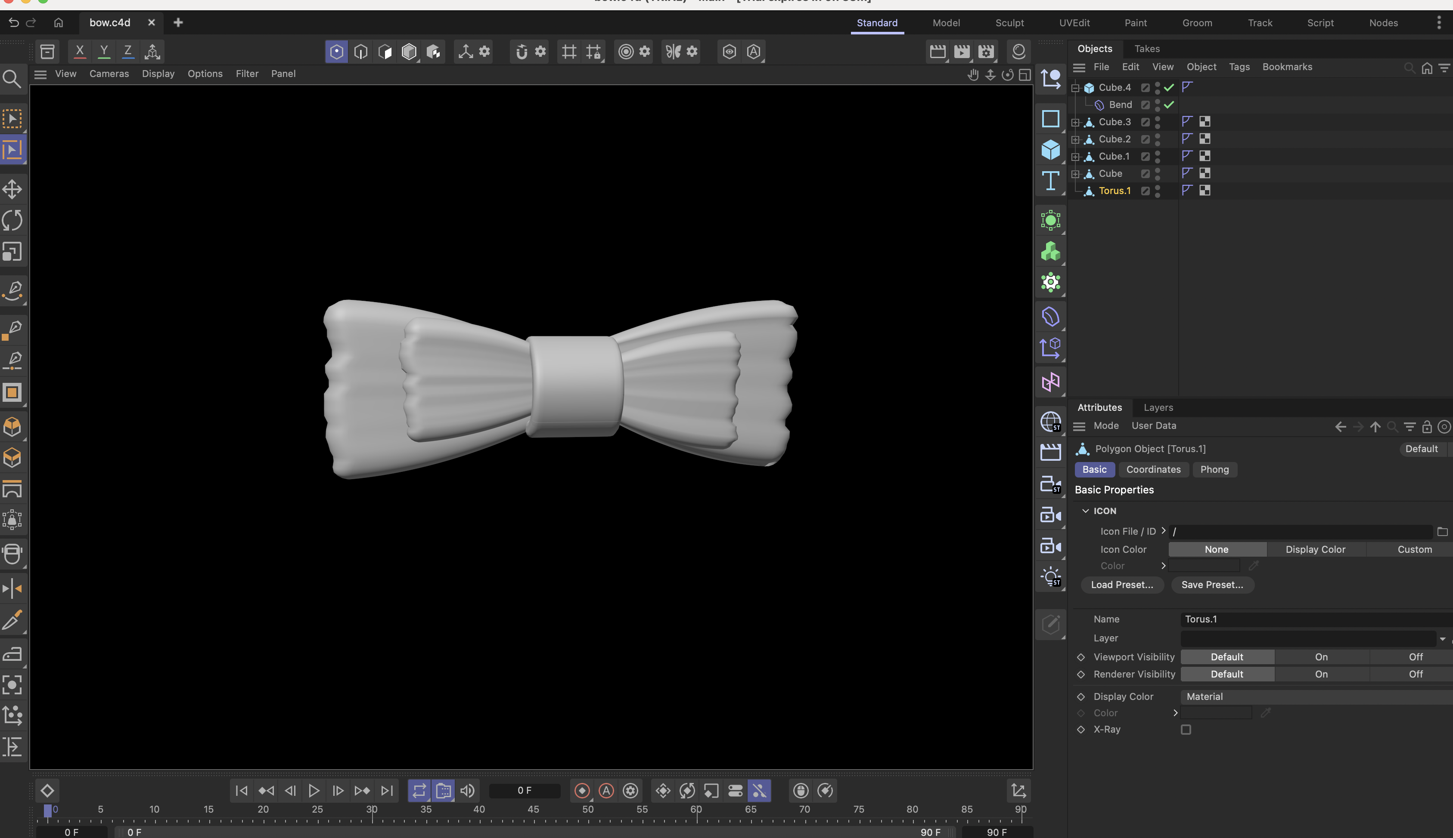
Task: Click the Save Preset button
Action: pos(1211,584)
